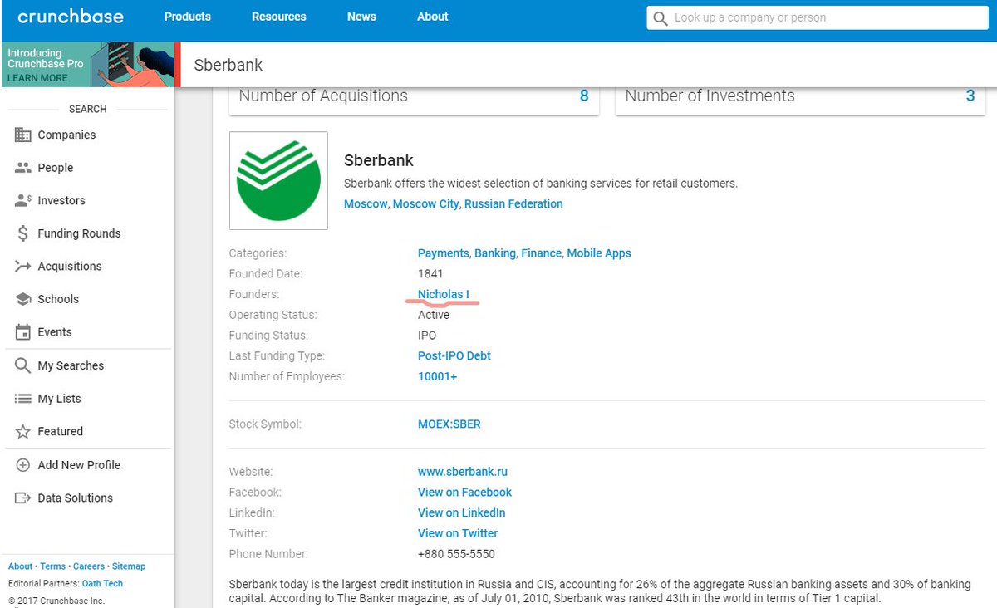This screenshot has height=608, width=997.
Task: Open the Moscow location link
Action: point(366,203)
